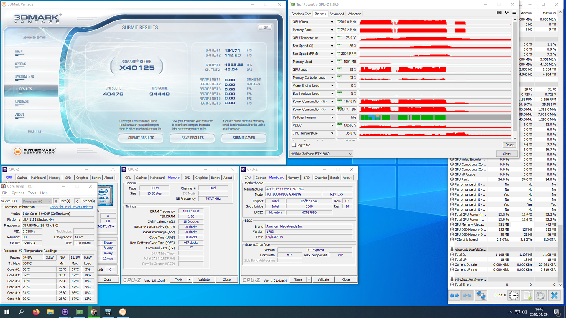Open the GPU Clock sensor dropdown

[x=332, y=22]
